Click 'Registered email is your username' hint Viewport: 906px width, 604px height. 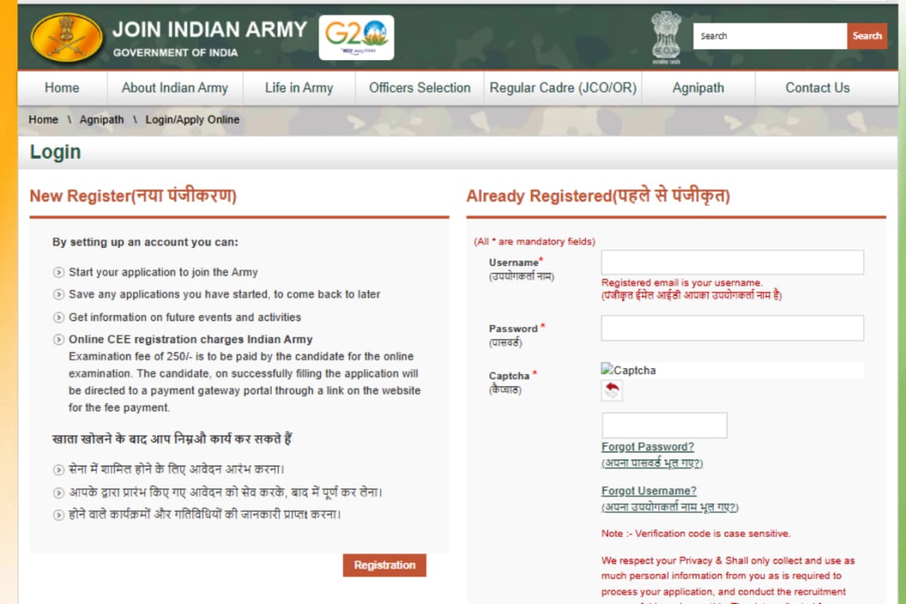pos(682,283)
